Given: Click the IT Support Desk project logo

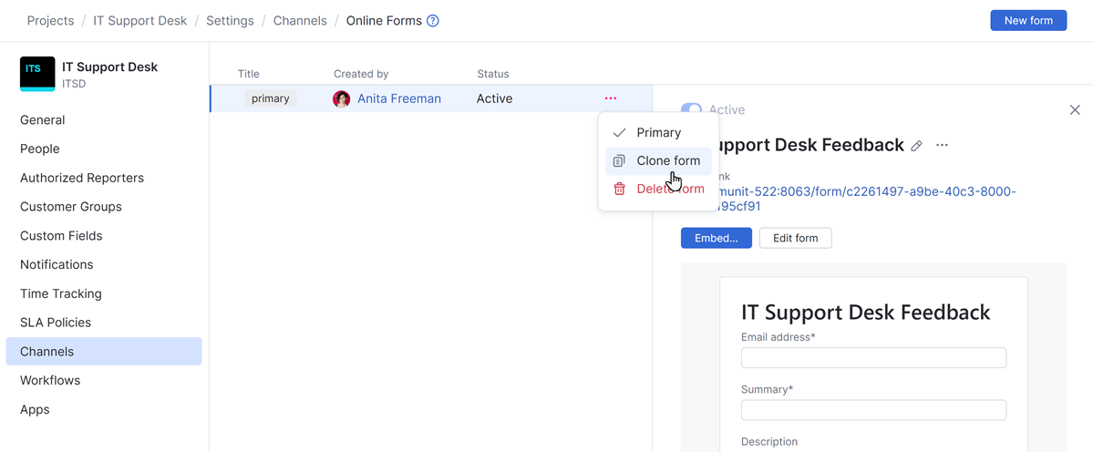Looking at the screenshot, I should 37,74.
